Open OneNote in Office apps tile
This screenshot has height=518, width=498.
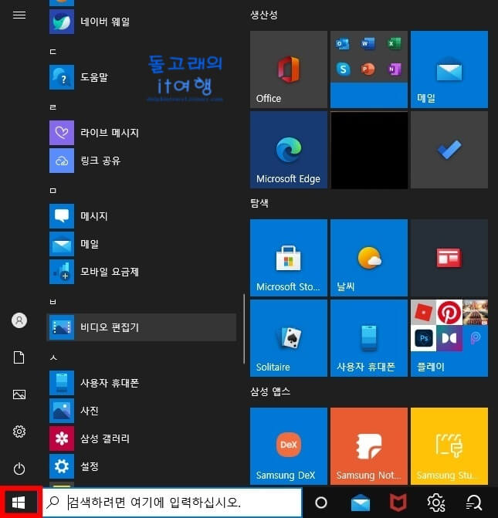394,69
